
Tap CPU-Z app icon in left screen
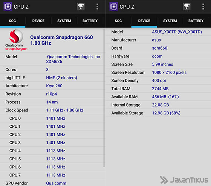click(x=8, y=6)
